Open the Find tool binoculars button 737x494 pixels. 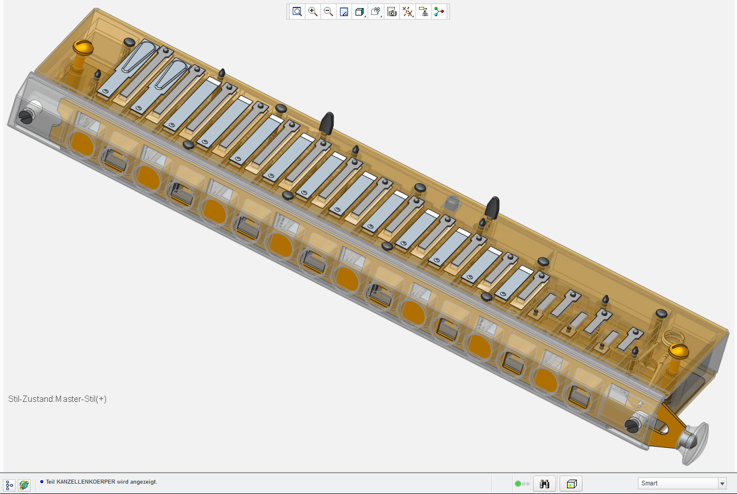point(545,484)
